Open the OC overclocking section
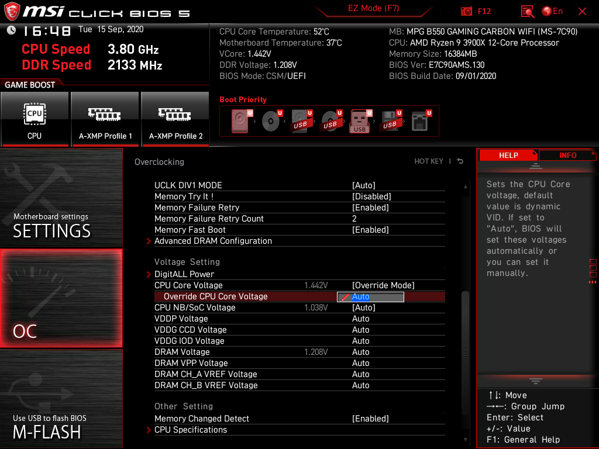 (x=61, y=299)
